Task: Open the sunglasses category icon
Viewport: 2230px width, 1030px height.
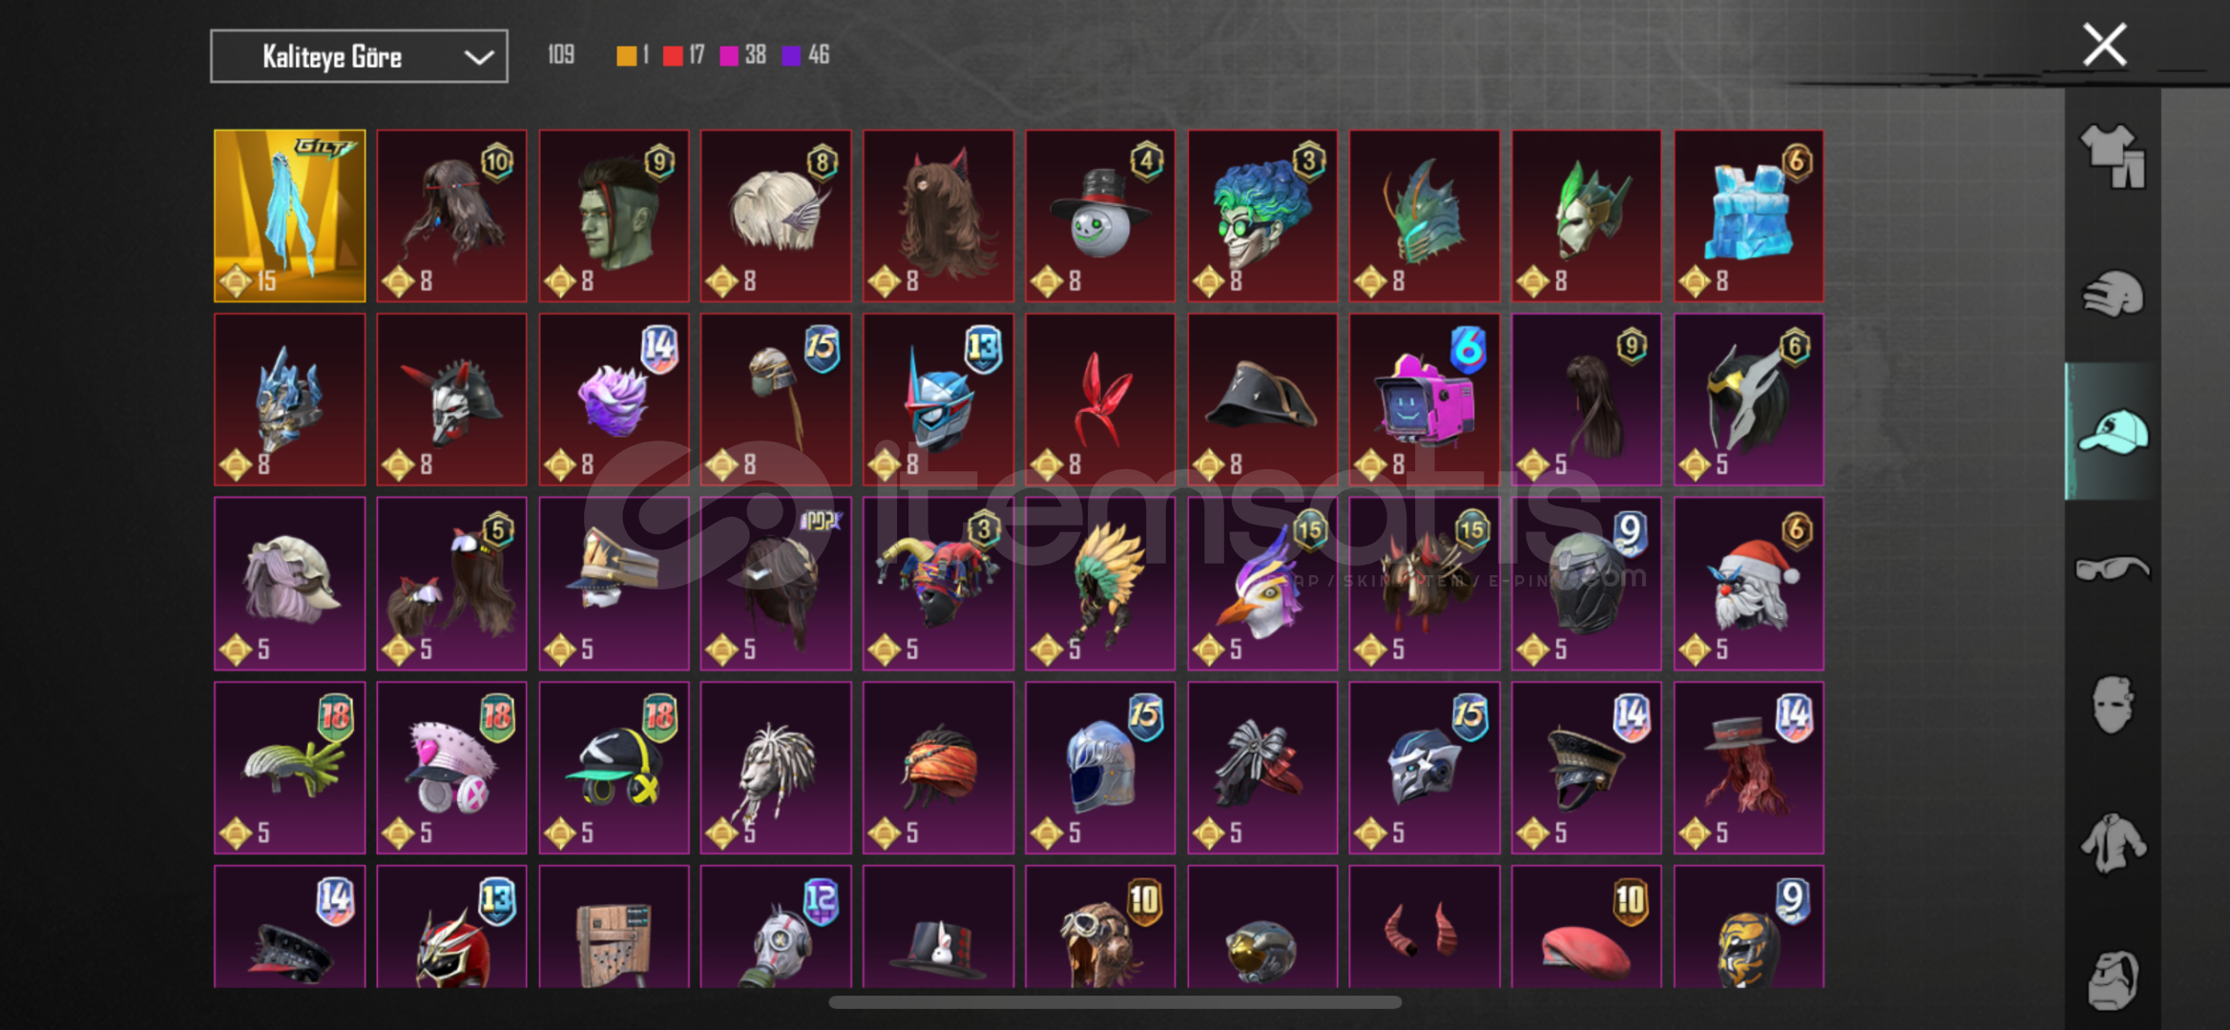Action: 2113,568
